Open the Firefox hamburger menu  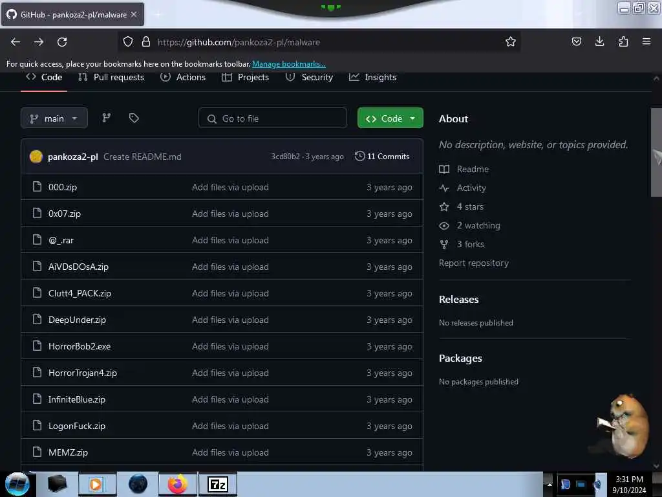point(646,41)
